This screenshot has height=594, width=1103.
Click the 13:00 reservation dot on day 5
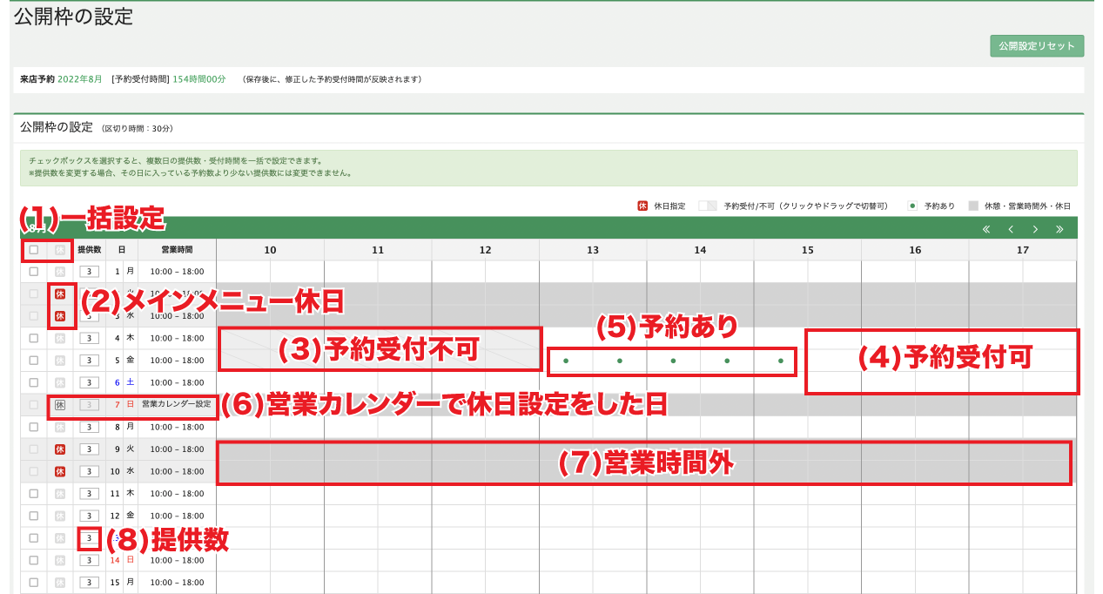pyautogui.click(x=566, y=361)
